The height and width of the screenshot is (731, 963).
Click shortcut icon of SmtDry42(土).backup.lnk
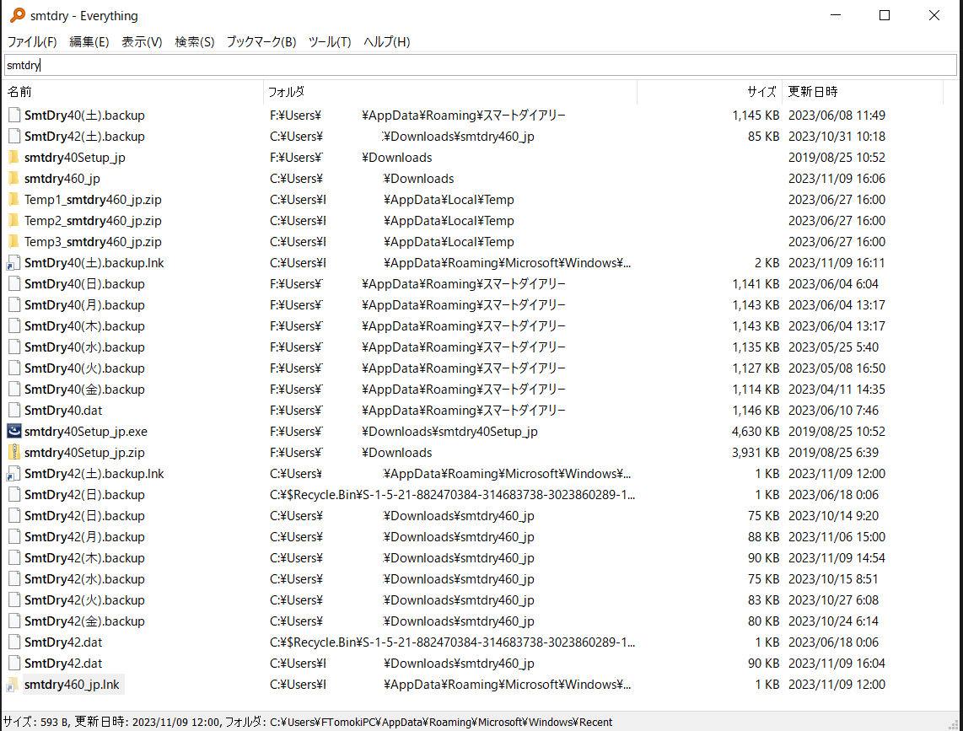coord(14,474)
